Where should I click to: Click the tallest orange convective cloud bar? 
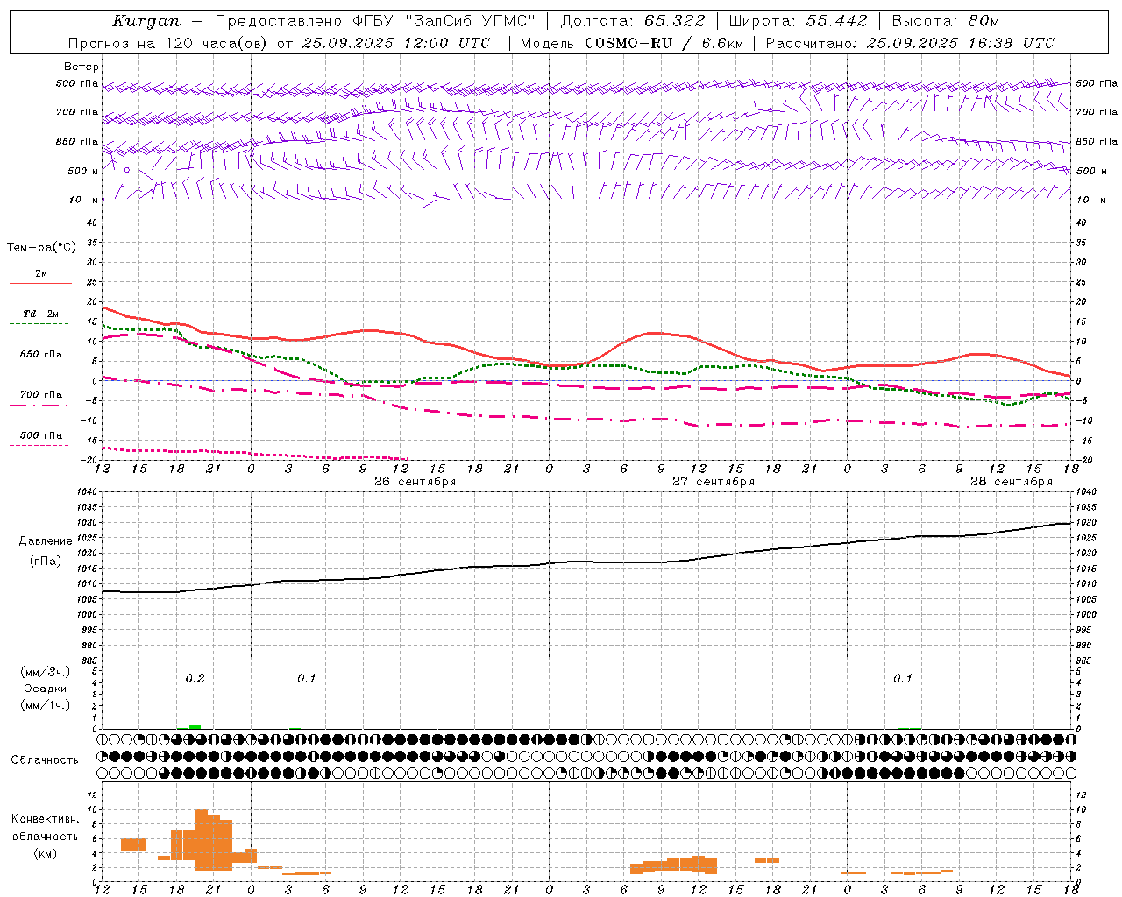pyautogui.click(x=202, y=840)
